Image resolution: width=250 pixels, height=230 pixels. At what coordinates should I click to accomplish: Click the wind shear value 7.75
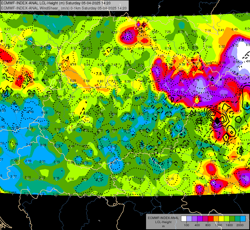pos(88,32)
